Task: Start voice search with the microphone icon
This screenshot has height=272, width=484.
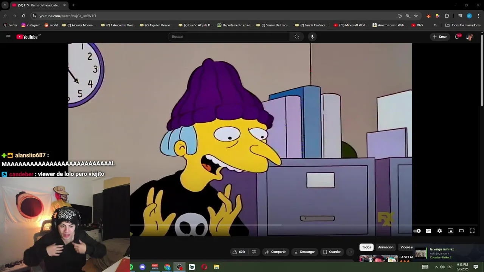Action: [x=312, y=37]
